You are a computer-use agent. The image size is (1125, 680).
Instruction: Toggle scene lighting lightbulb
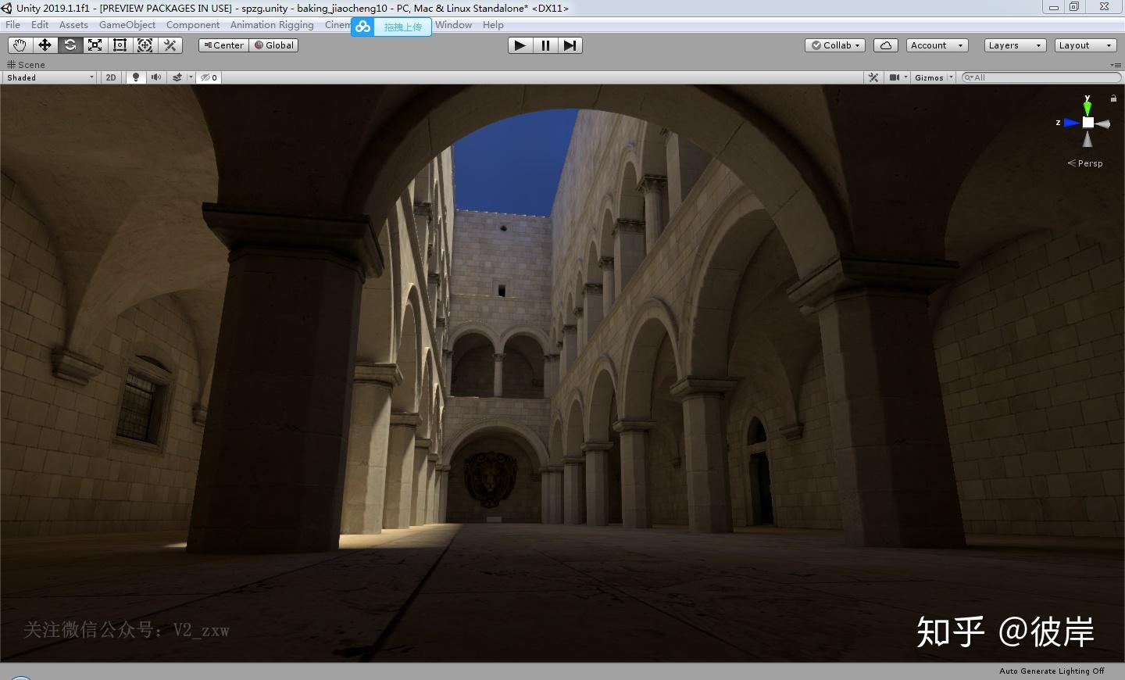point(136,77)
